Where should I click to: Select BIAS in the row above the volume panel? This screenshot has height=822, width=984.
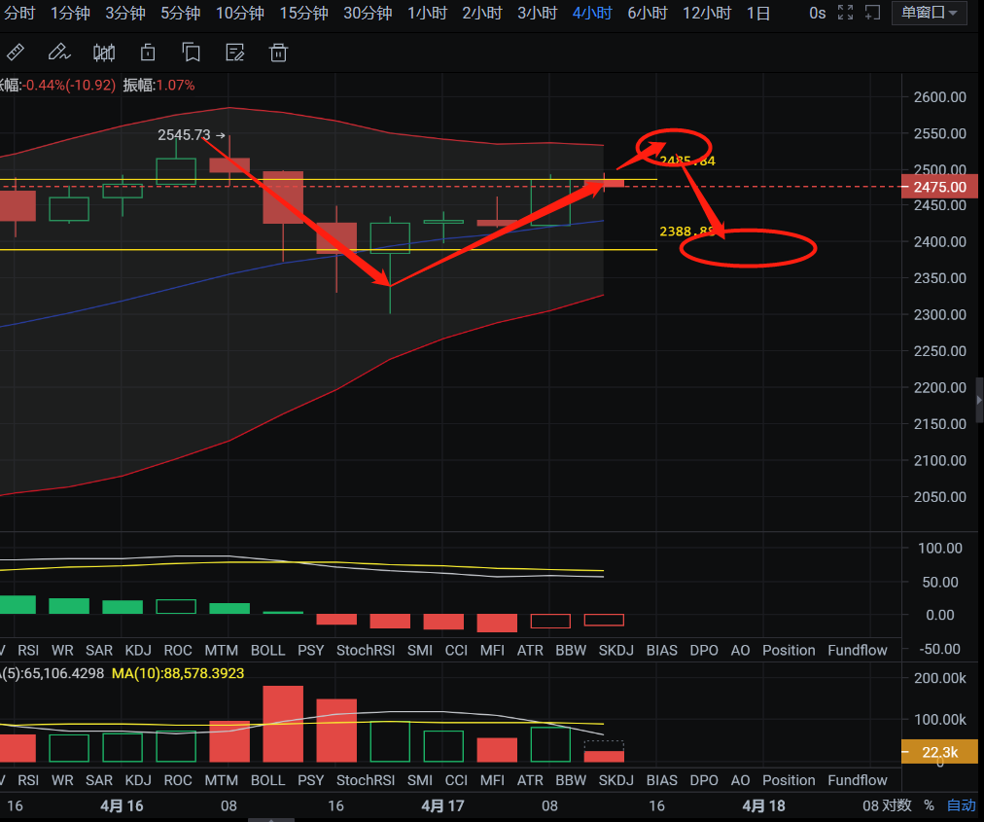pyautogui.click(x=662, y=650)
